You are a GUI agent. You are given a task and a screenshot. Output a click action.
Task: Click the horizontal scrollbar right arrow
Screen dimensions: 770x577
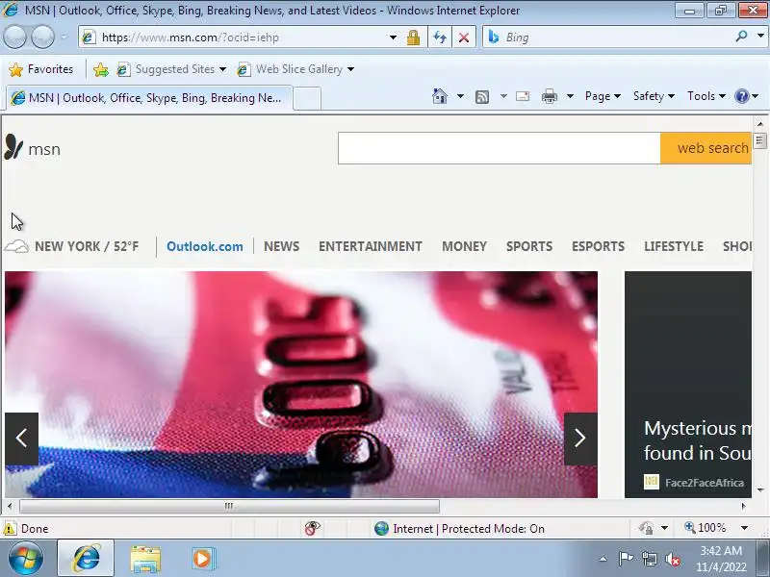(x=743, y=506)
